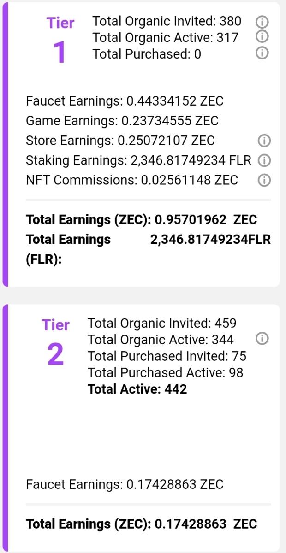
Task: Tap info icon next to Total Organic Active 317
Action: click(x=262, y=36)
